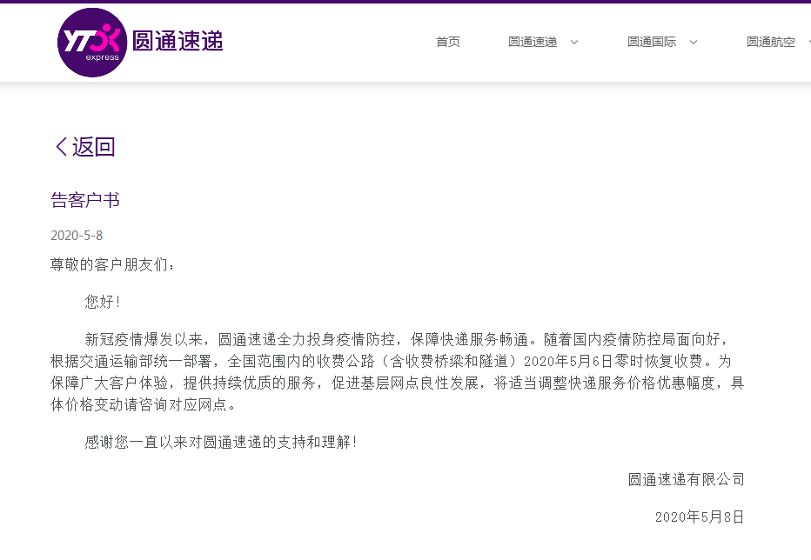811x560 pixels.
Task: Click the greeting 尊敬的客户朋友们
Action: [113, 264]
